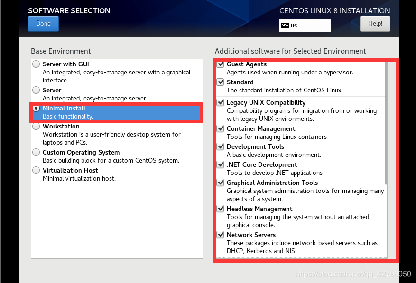Click 'A basic development environment.' text
Viewport: 416px width, 283px height.
point(274,155)
